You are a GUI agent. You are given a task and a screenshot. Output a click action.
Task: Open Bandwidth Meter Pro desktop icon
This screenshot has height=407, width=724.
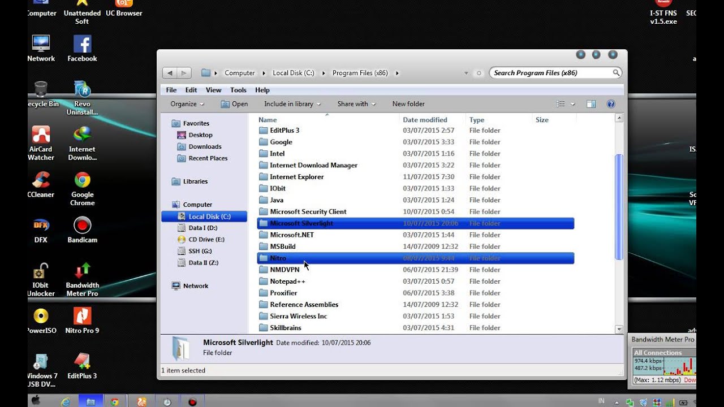[x=83, y=279]
